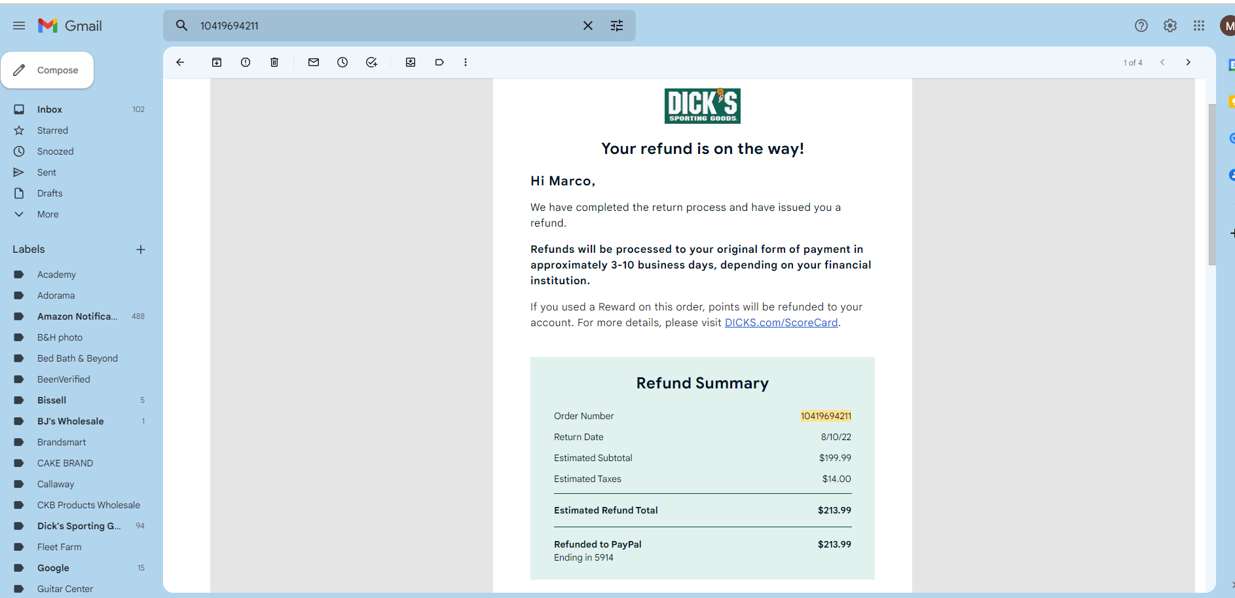Report this email as spam
This screenshot has height=598, width=1235.
pos(246,62)
